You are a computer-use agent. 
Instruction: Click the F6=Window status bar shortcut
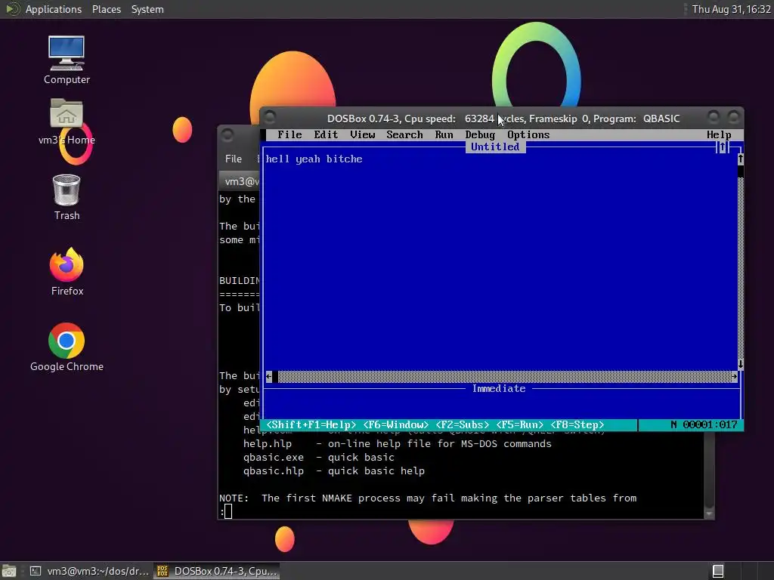[395, 424]
